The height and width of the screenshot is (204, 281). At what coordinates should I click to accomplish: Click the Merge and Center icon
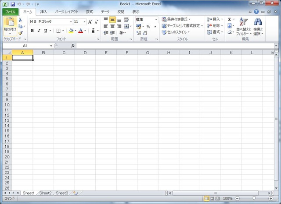tap(126, 26)
